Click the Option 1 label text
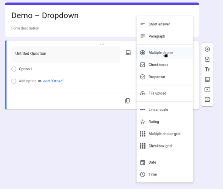The height and width of the screenshot is (189, 223). (x=26, y=69)
